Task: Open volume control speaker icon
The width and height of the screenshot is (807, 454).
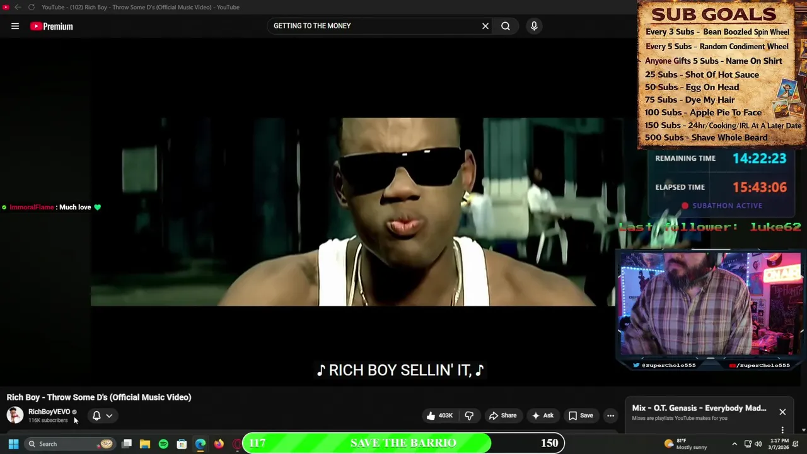Action: pyautogui.click(x=757, y=444)
